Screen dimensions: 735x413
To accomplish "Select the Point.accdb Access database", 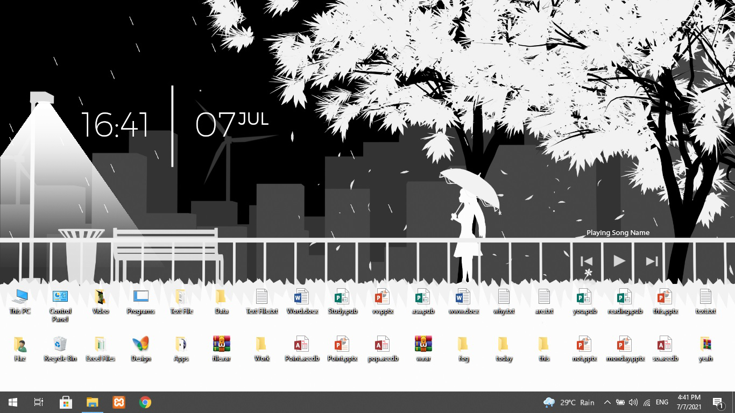I will (302, 348).
